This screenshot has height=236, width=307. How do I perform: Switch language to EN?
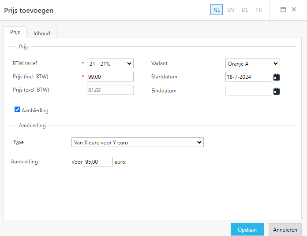tap(231, 10)
